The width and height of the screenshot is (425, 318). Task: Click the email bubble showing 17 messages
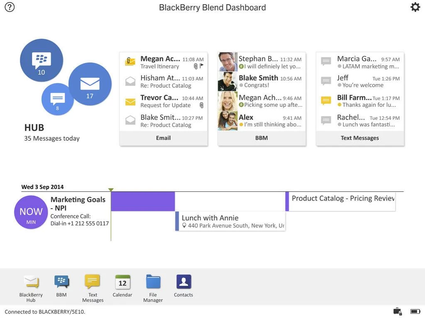[x=90, y=84]
